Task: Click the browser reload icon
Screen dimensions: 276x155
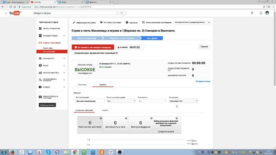Action: pos(10,7)
